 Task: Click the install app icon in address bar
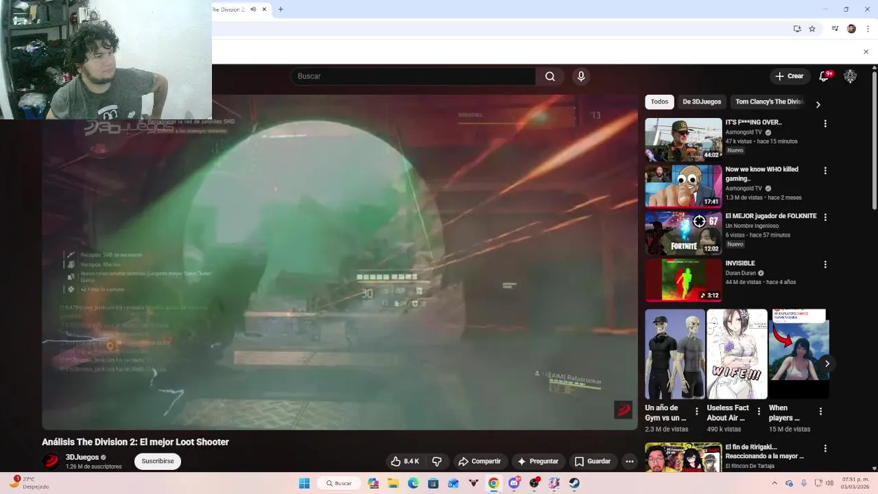pos(797,29)
